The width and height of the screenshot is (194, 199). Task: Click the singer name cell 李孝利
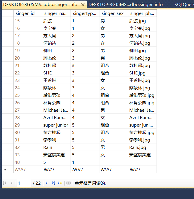[x=56, y=140]
